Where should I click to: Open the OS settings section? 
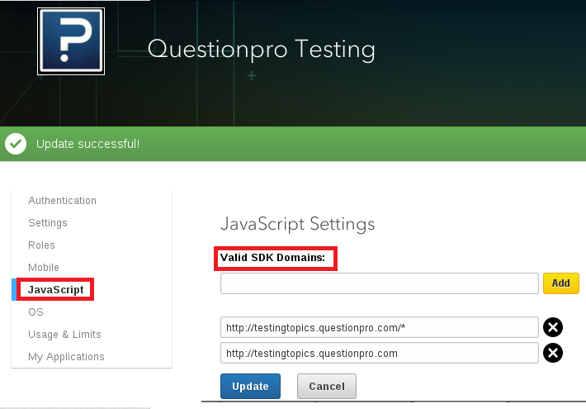[35, 312]
